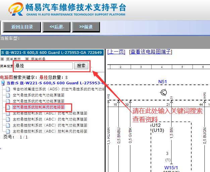Click the 返回主目录 button
Viewport: 210px width, 172px height.
click(22, 27)
